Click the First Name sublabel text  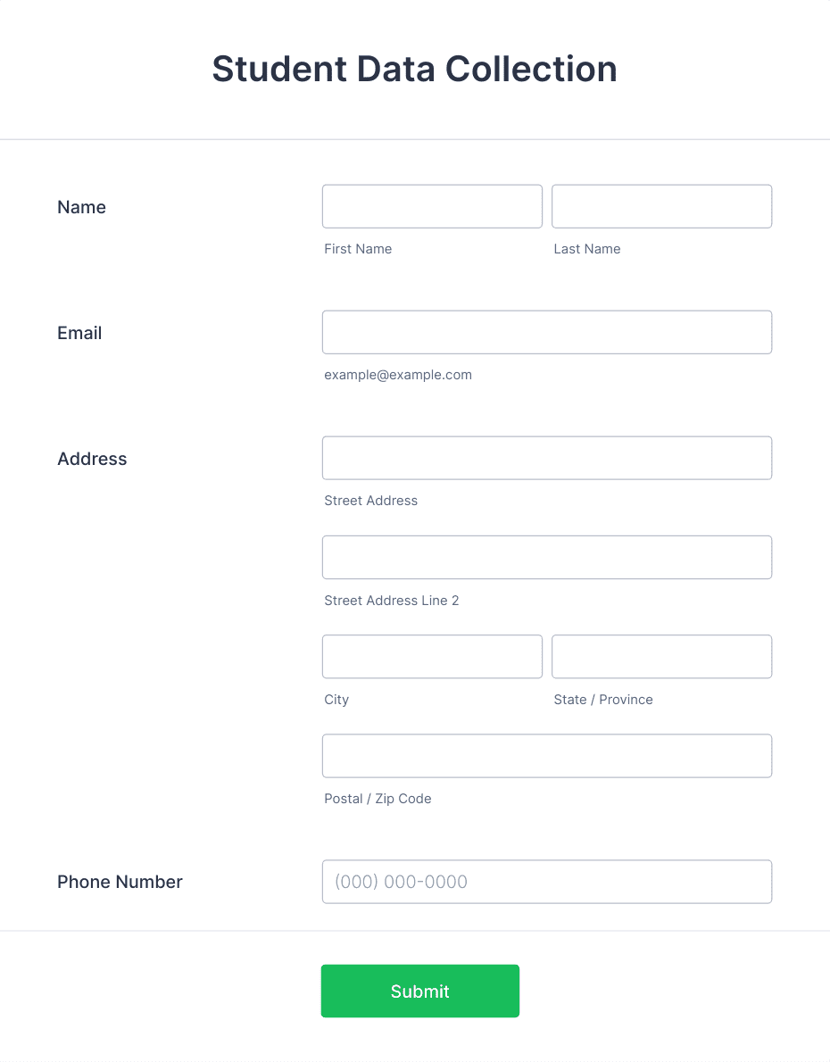[358, 249]
